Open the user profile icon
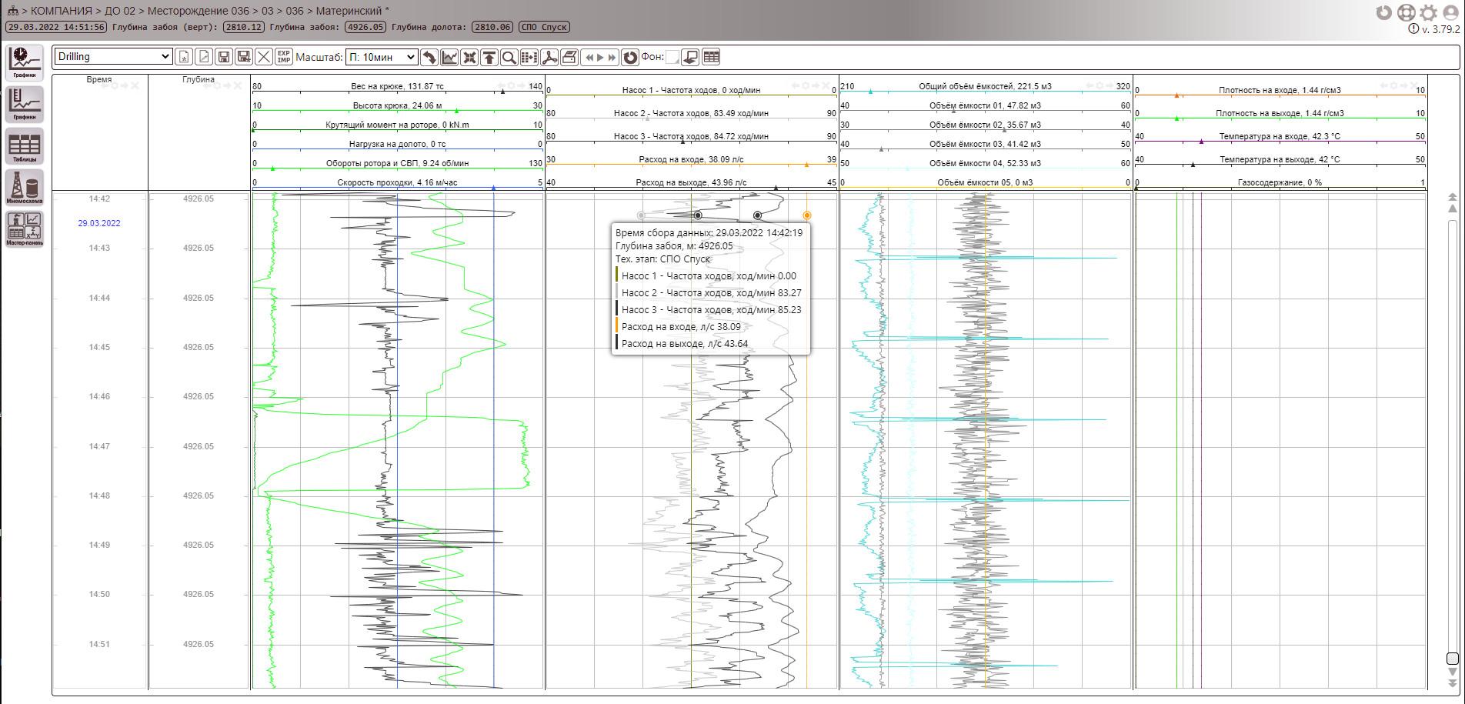 coord(1450,12)
